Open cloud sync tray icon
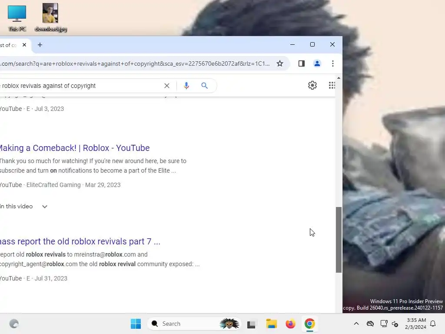Image resolution: width=445 pixels, height=334 pixels. (x=370, y=324)
